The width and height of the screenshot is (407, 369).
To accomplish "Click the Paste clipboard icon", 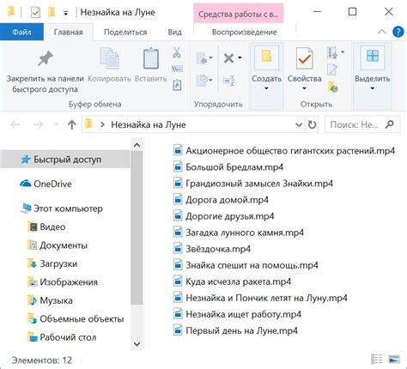I will coord(151,58).
